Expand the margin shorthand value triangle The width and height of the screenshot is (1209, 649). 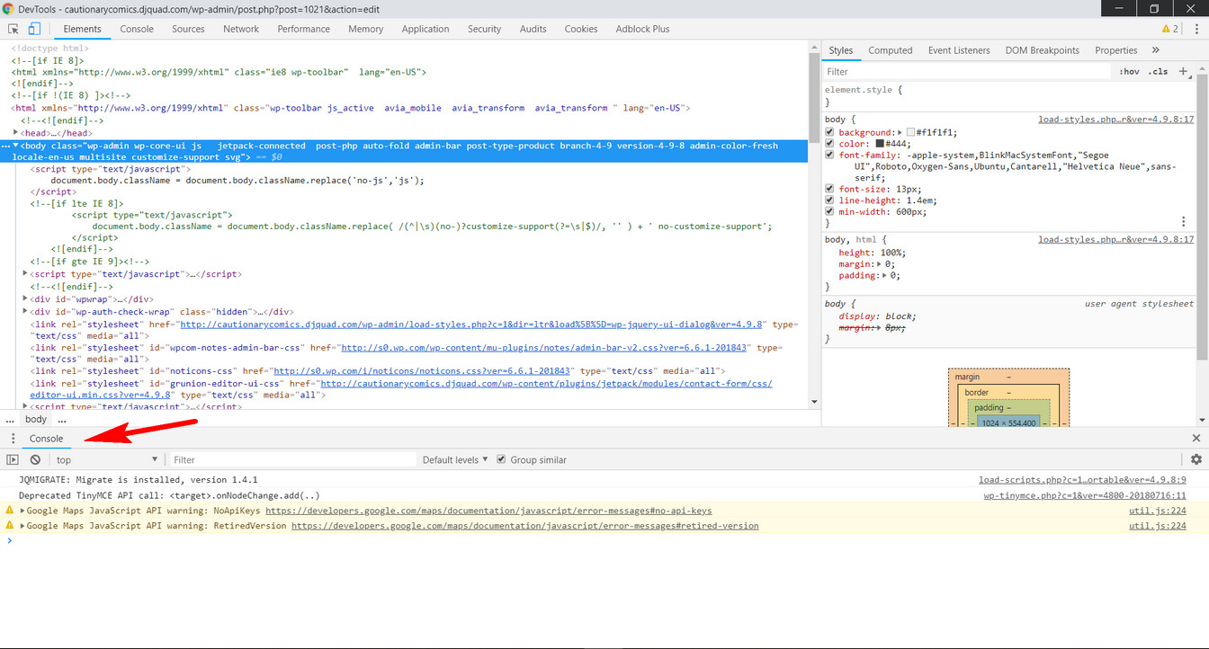pos(881,264)
